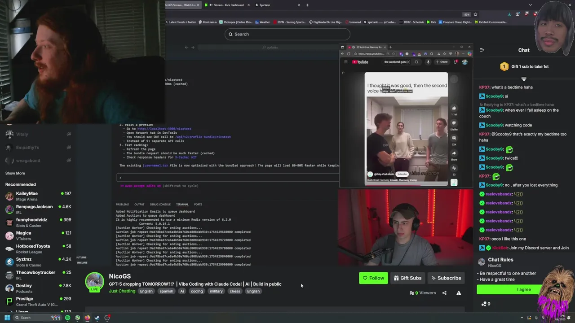Switch to Stream - Kick Dashboard tab
575x323 pixels.
[x=229, y=5]
